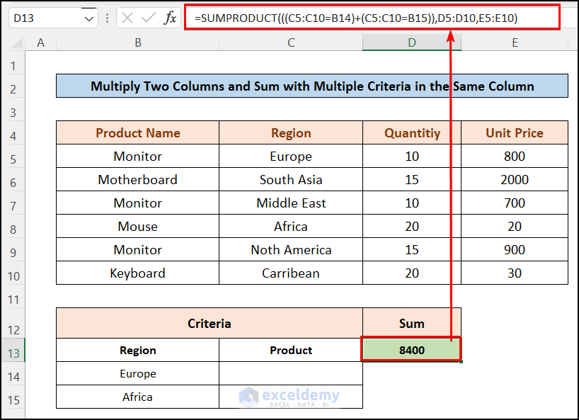579x420 pixels.
Task: Click the cell showing 8400
Action: pyautogui.click(x=411, y=349)
